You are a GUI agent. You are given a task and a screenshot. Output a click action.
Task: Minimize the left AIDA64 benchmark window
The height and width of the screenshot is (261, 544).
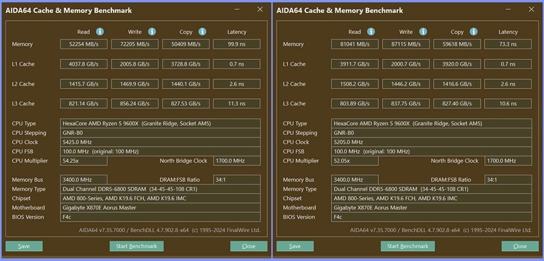tap(237, 9)
